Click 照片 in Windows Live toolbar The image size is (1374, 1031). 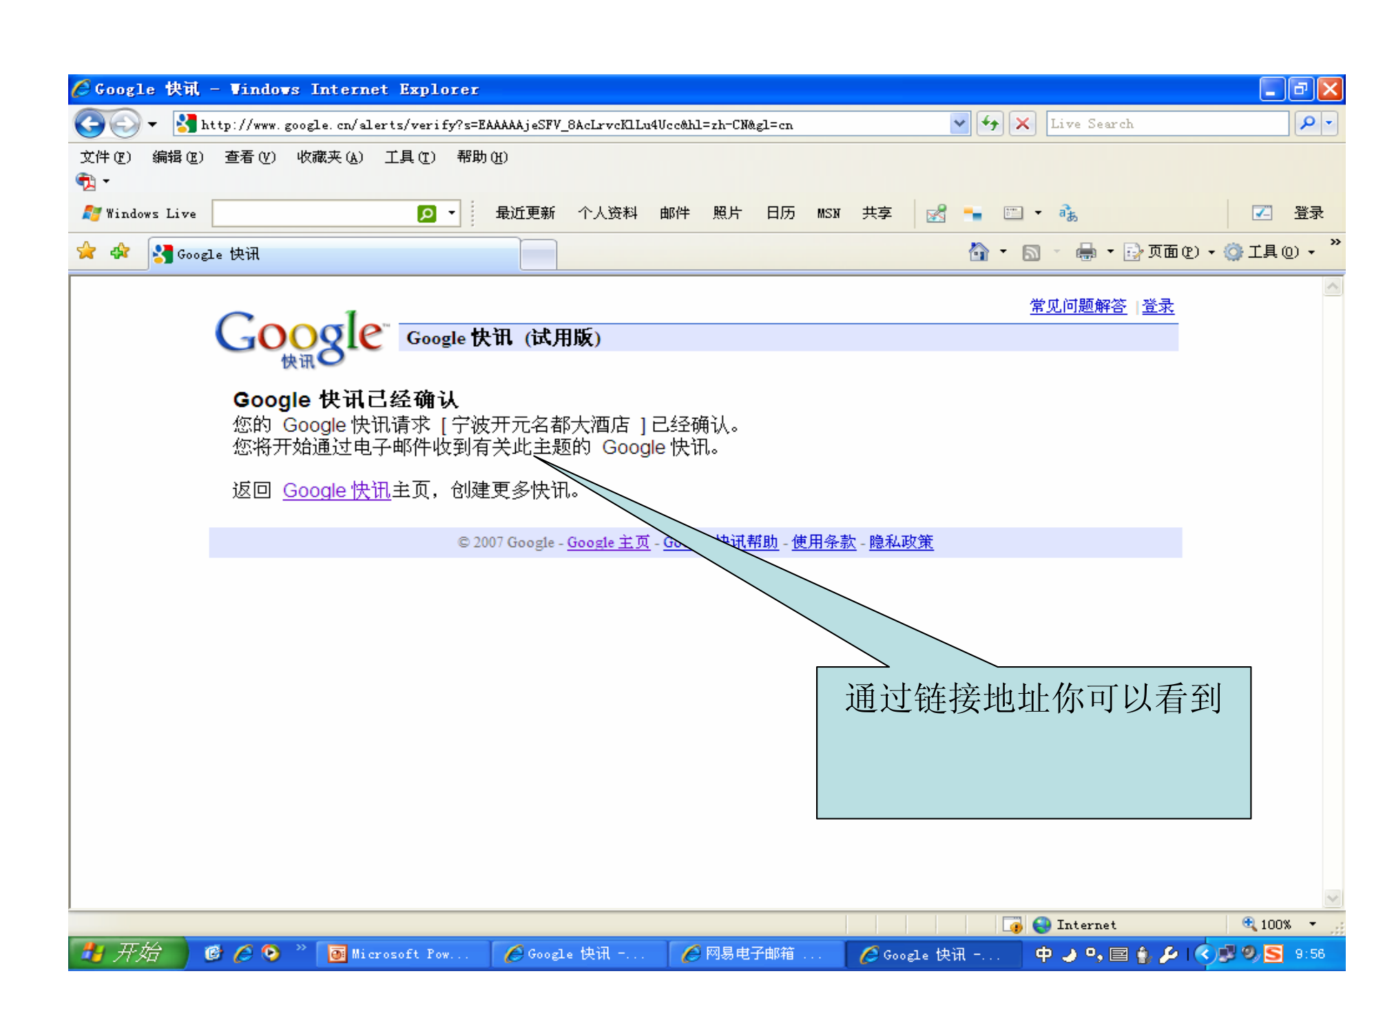point(727,213)
